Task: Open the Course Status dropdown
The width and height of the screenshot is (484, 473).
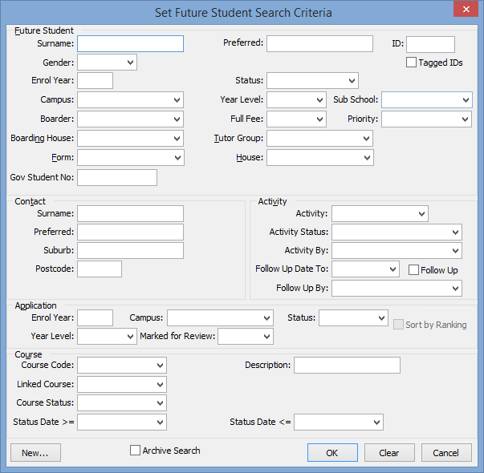Action: (x=122, y=403)
